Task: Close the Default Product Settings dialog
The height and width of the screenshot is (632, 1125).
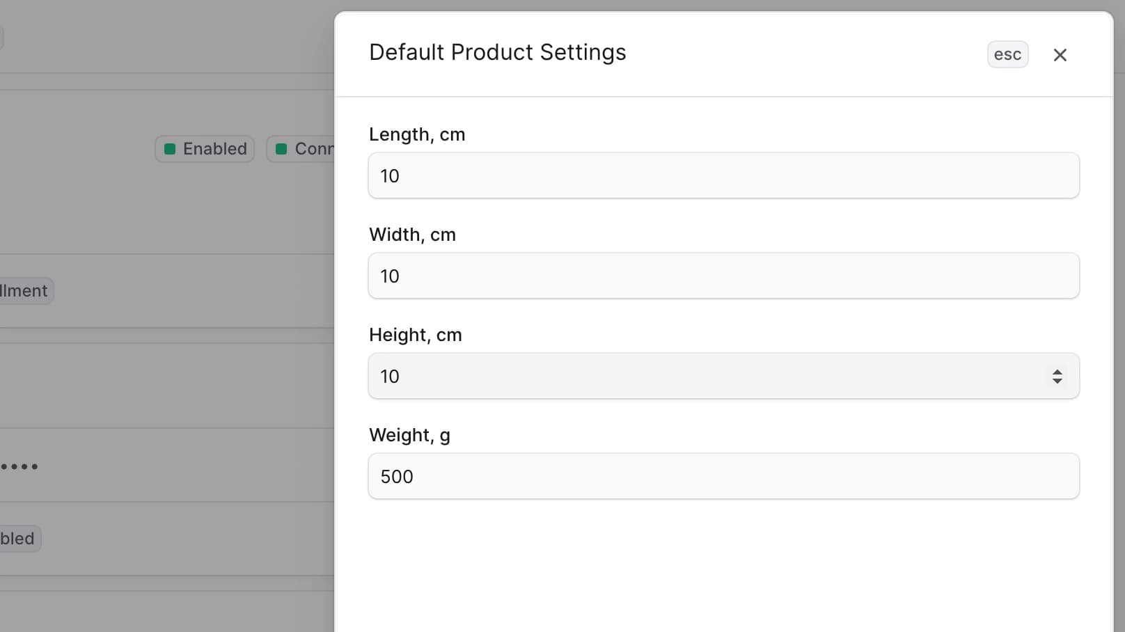Action: point(1060,55)
